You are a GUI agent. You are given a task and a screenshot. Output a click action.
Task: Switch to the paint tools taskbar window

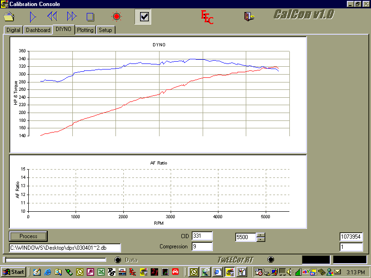(242, 272)
